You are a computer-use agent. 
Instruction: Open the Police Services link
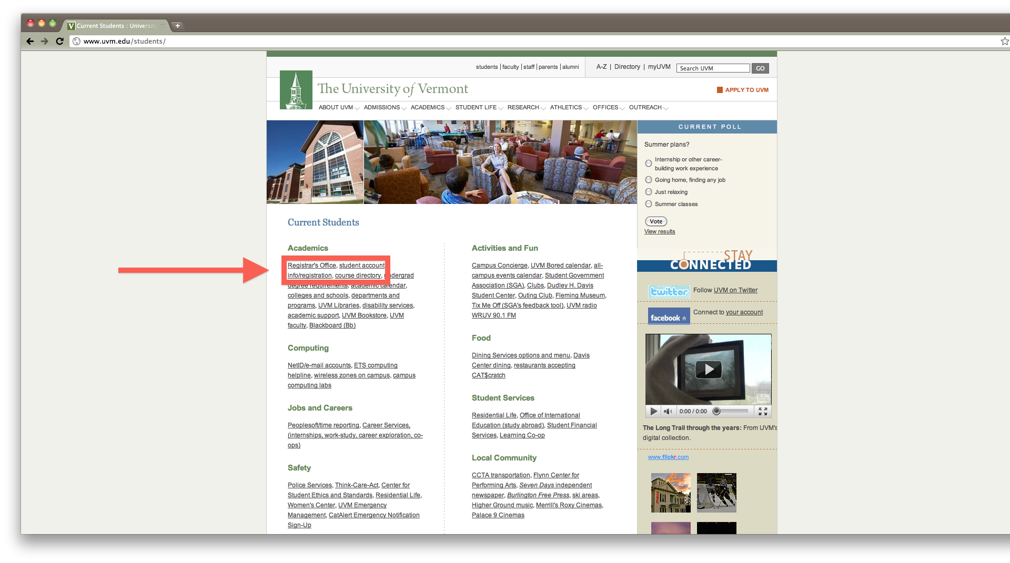pos(310,485)
